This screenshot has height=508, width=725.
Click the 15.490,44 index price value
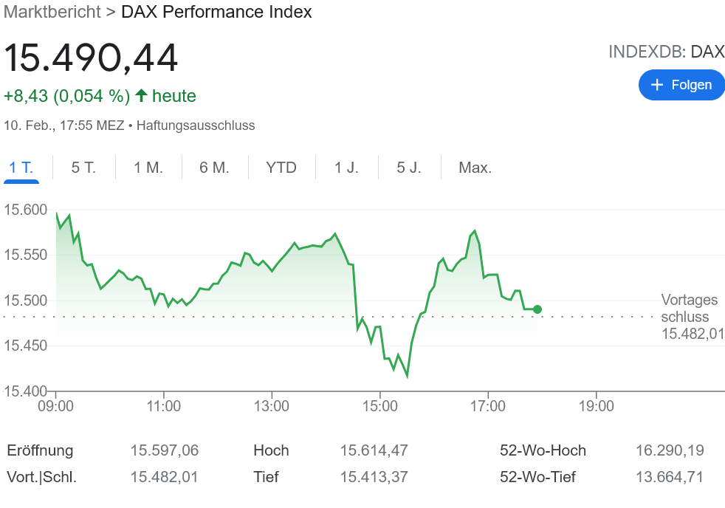click(92, 58)
